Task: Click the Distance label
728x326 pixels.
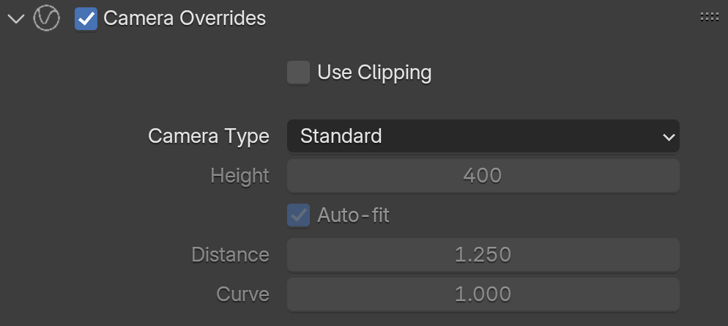Action: click(230, 254)
